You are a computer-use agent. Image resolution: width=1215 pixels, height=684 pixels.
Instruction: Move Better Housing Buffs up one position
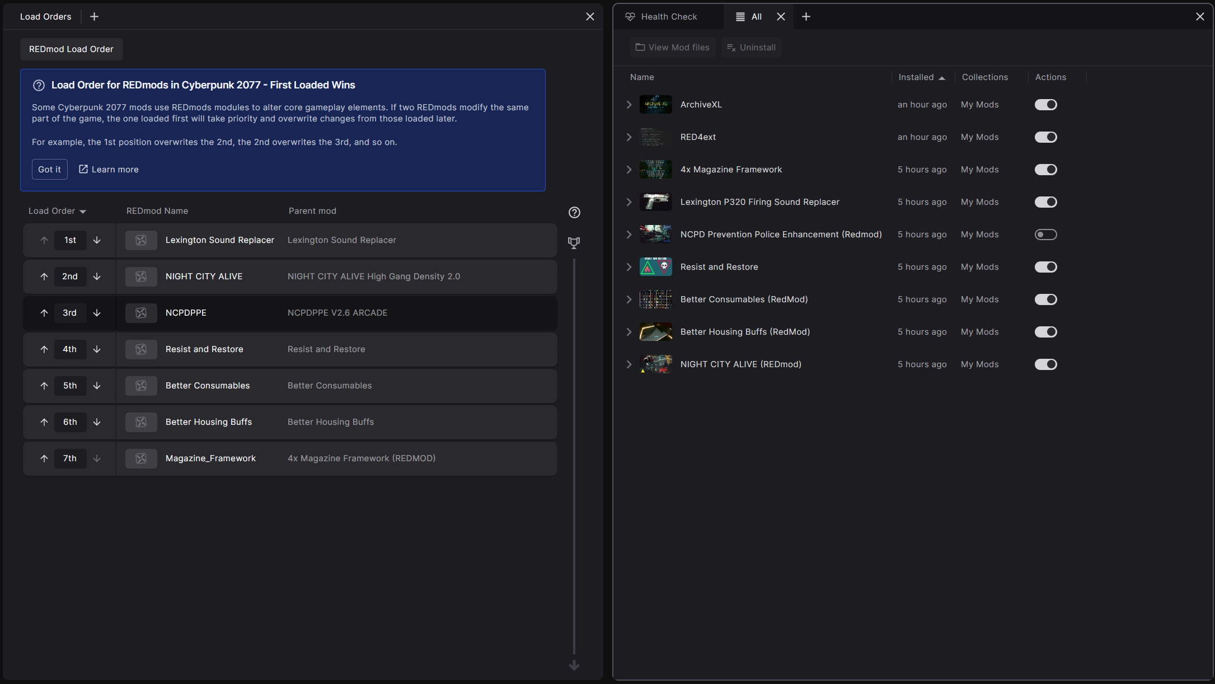pos(44,422)
